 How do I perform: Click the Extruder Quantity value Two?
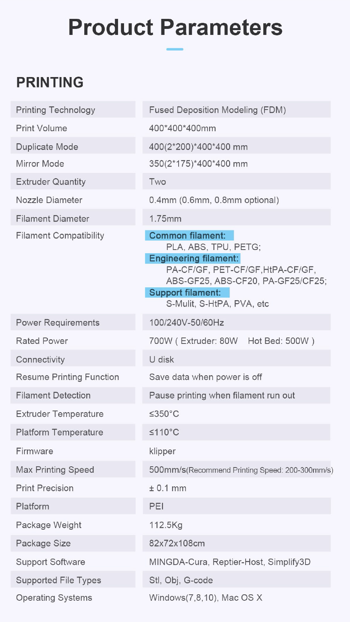tap(157, 182)
